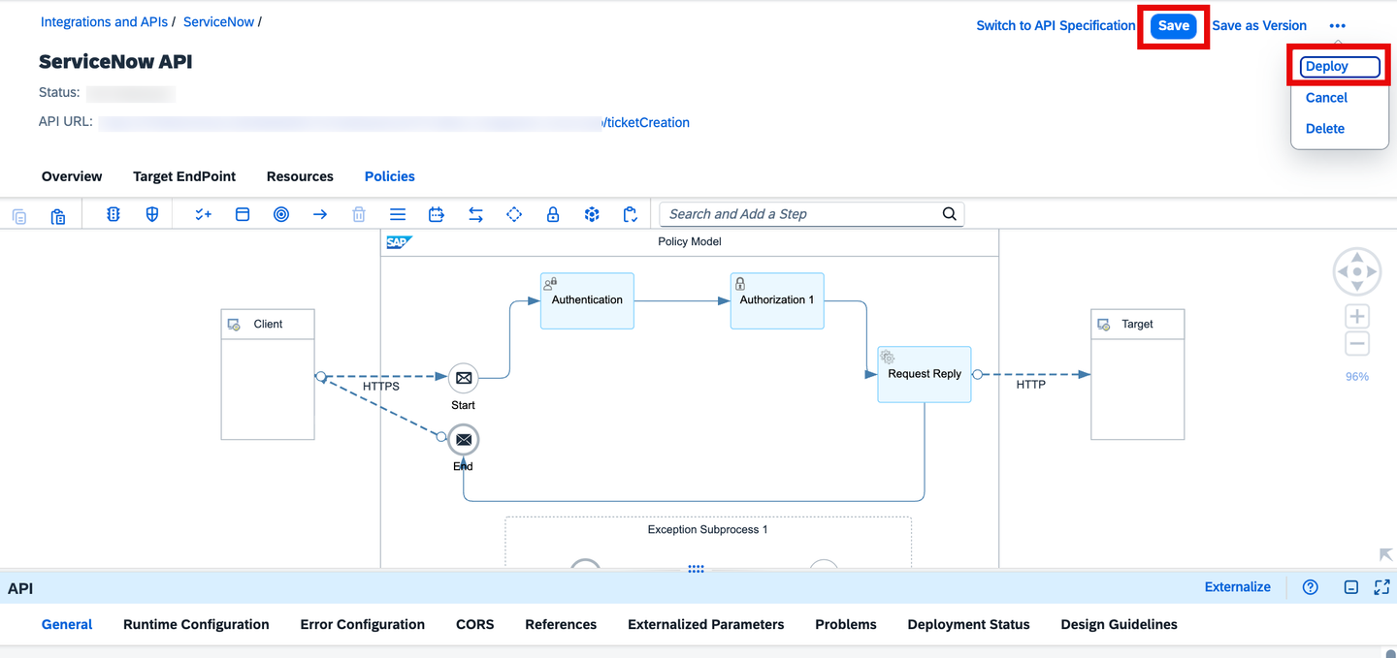This screenshot has width=1397, height=658.
Task: Choose Delete from the overflow menu
Action: click(x=1325, y=129)
